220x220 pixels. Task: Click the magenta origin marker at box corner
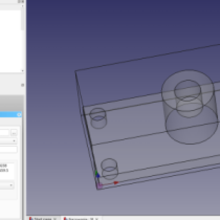point(100,186)
